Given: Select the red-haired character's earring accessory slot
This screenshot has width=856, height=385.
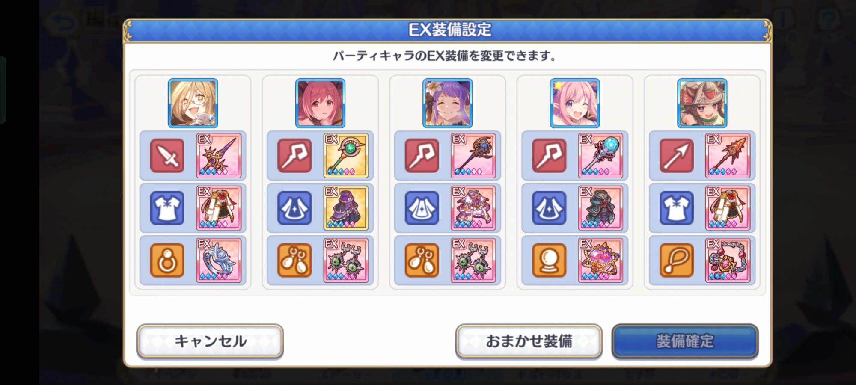Looking at the screenshot, I should [x=294, y=261].
